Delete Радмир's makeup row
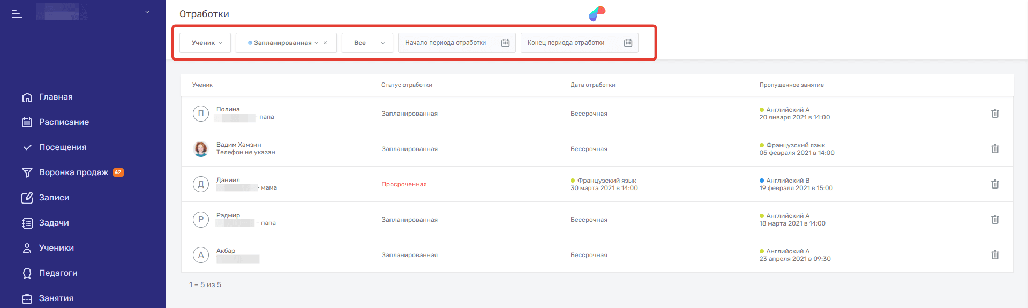The image size is (1028, 308). tap(995, 220)
